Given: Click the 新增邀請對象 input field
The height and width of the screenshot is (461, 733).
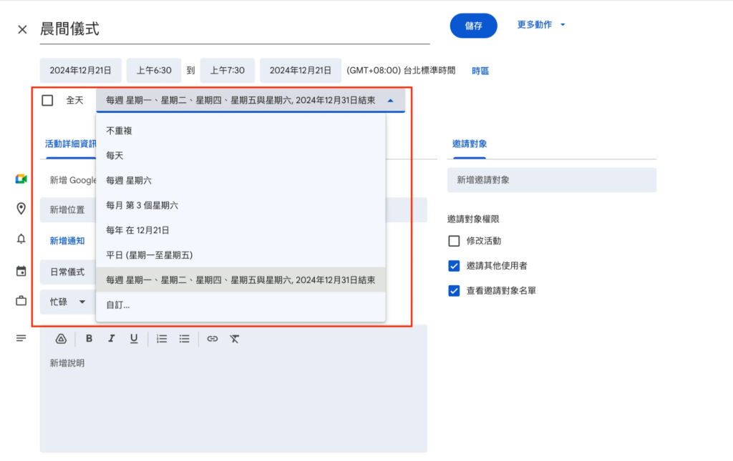Looking at the screenshot, I should [x=551, y=180].
